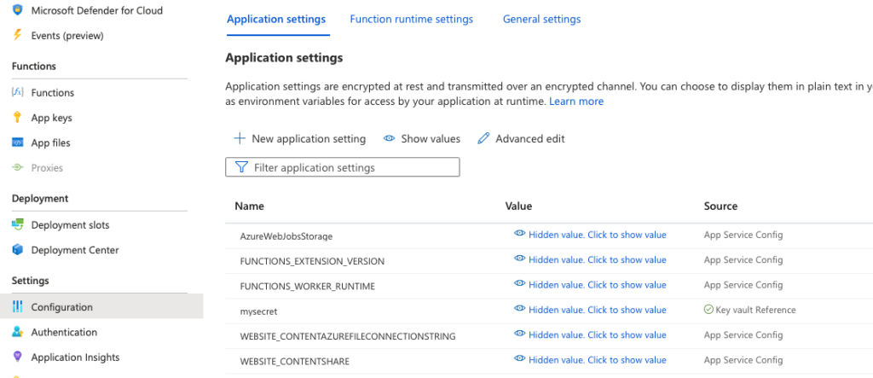Click the Application Insights bulb icon

pyautogui.click(x=17, y=357)
